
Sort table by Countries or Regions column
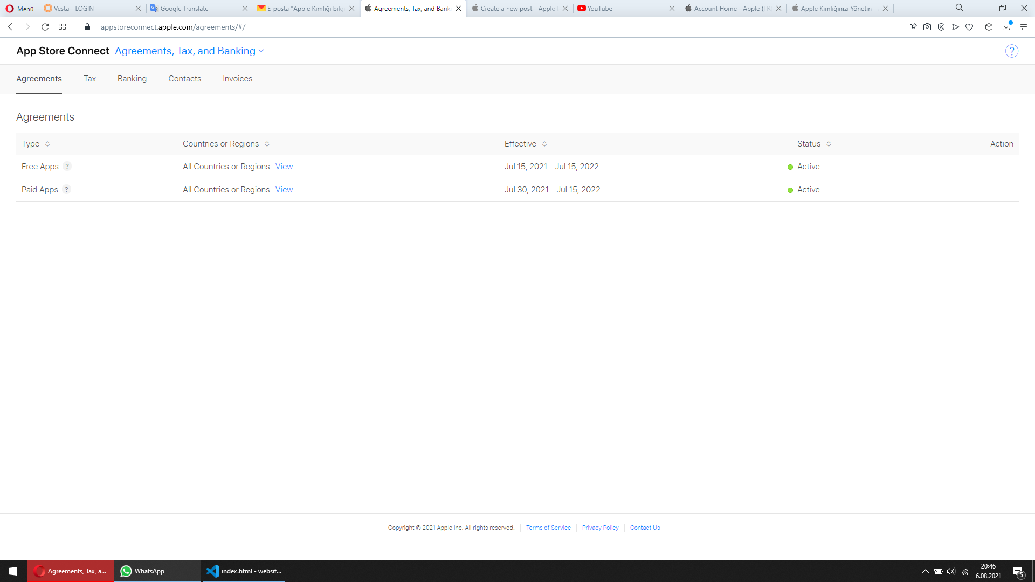point(226,144)
